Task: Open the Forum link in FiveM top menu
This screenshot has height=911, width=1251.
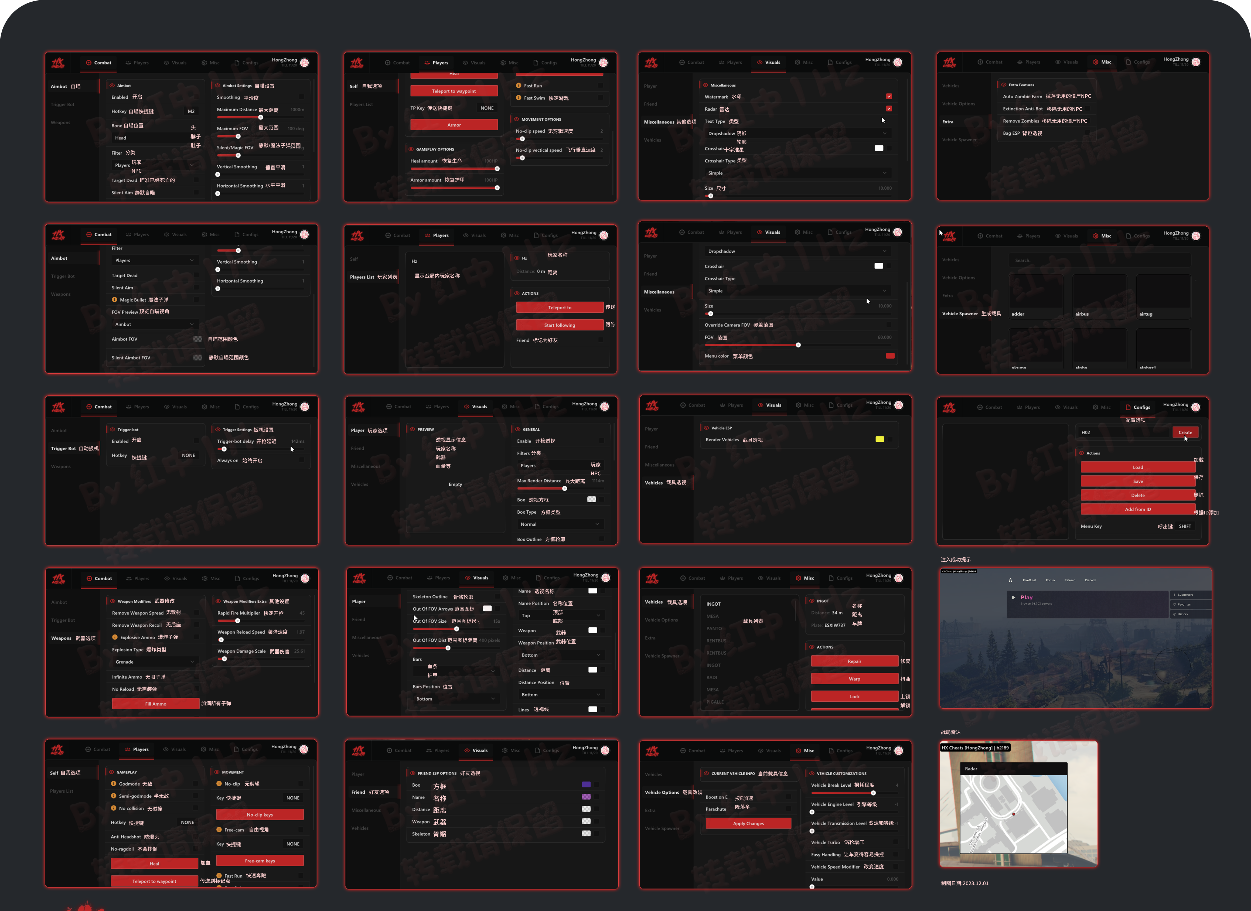Action: pyautogui.click(x=1050, y=580)
